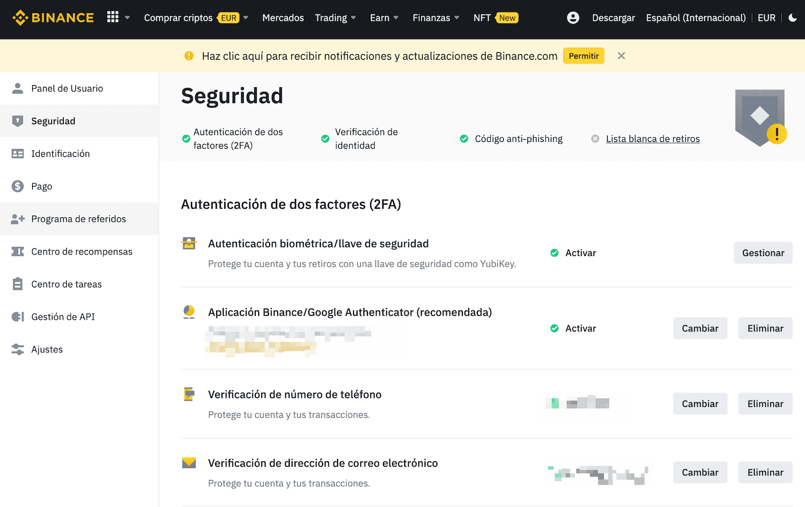805x507 pixels.
Task: Open the Centro de recompensas label
Action: 82,251
